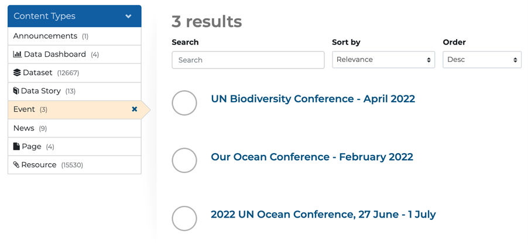Open UN Biodiversity Conference - April 2022 link
The height and width of the screenshot is (245, 528).
[313, 99]
